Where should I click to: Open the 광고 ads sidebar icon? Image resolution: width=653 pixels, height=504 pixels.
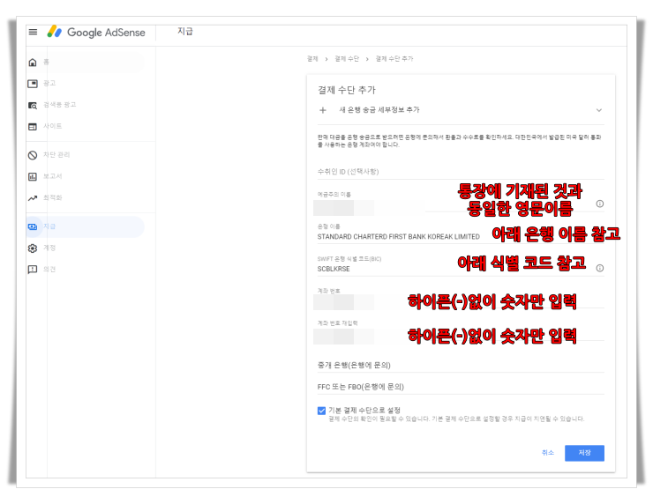click(x=33, y=84)
